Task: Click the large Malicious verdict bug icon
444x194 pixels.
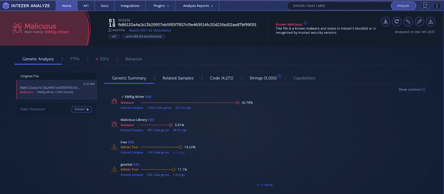Action: pos(17,28)
